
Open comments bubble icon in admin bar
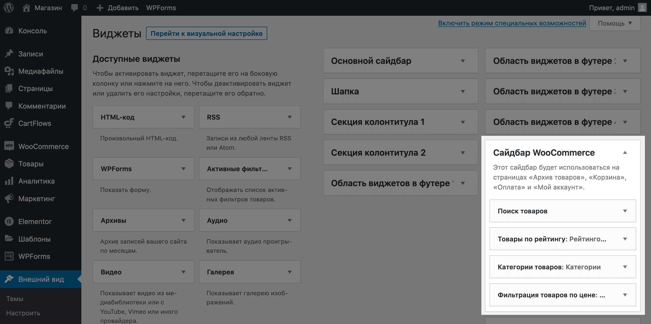(x=74, y=8)
